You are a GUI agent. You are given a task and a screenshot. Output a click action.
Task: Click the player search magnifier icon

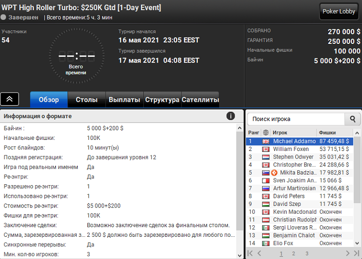352,119
